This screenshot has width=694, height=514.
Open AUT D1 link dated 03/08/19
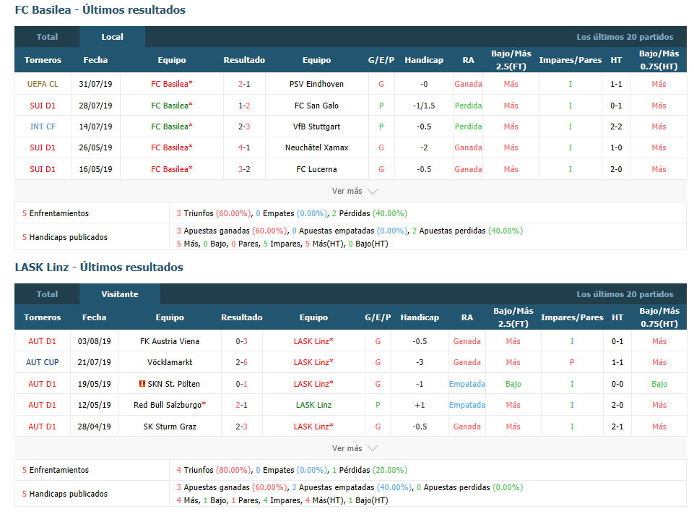(42, 341)
